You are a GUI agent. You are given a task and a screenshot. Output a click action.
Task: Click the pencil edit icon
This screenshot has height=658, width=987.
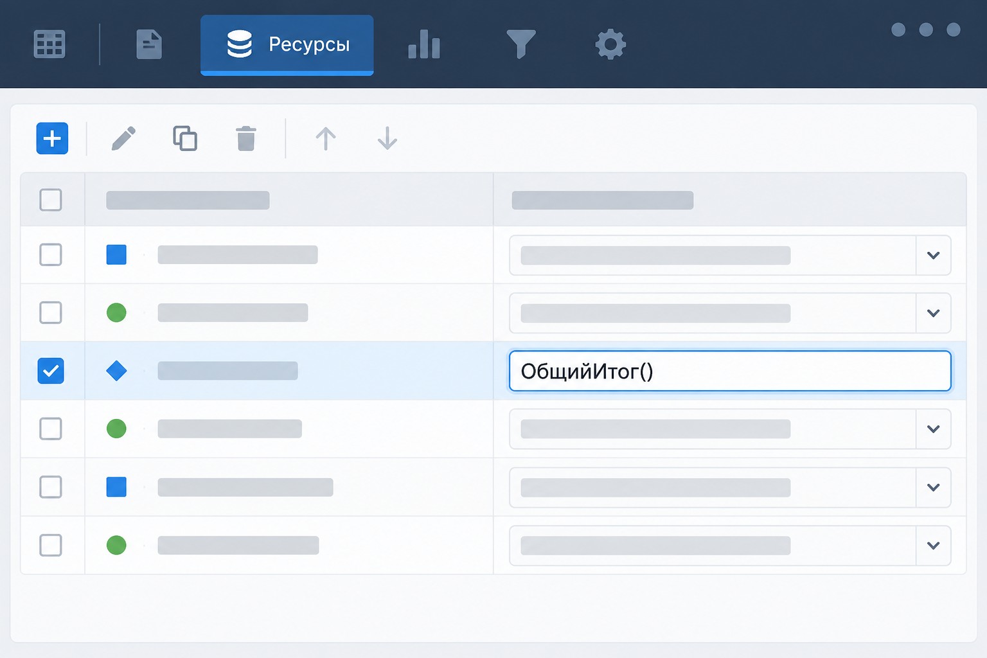123,138
